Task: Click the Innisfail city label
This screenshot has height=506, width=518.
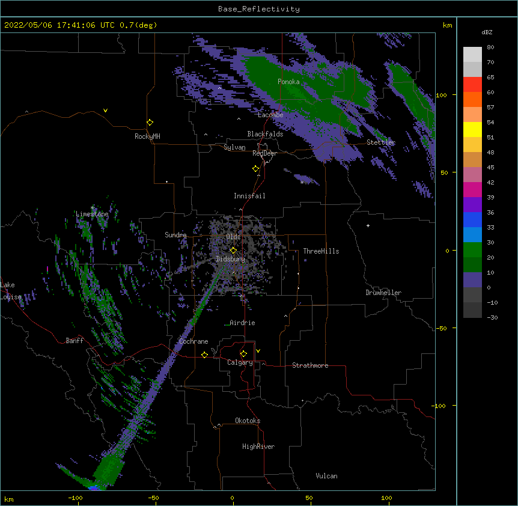Action: [249, 196]
